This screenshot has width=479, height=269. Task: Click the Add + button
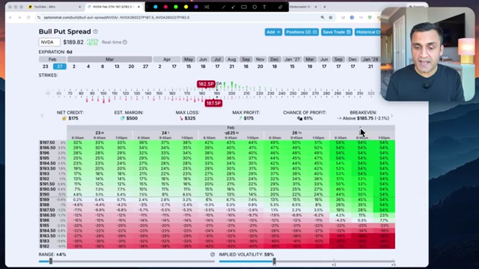pos(273,32)
